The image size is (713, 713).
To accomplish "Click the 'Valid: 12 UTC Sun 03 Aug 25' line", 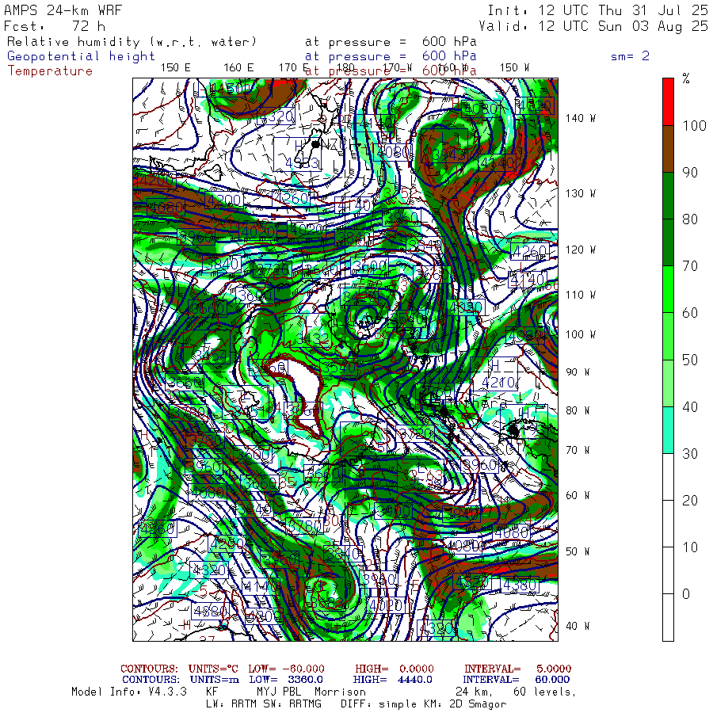I will pos(593,26).
